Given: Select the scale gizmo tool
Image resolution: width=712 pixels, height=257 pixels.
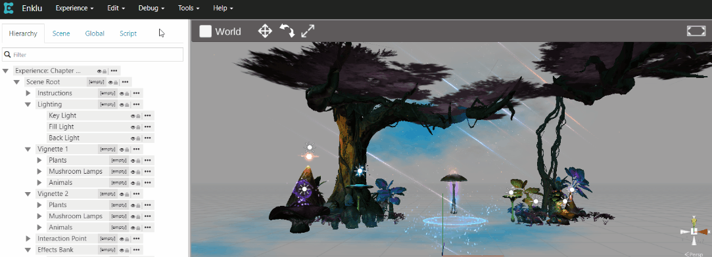Looking at the screenshot, I should coord(308,31).
